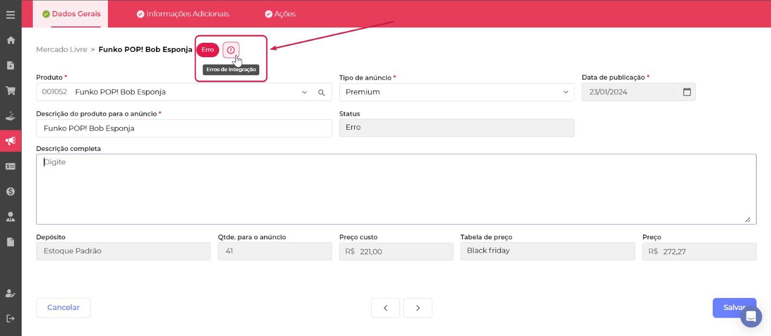Open the hamburger menu in sidebar
The width and height of the screenshot is (771, 336).
click(x=11, y=15)
